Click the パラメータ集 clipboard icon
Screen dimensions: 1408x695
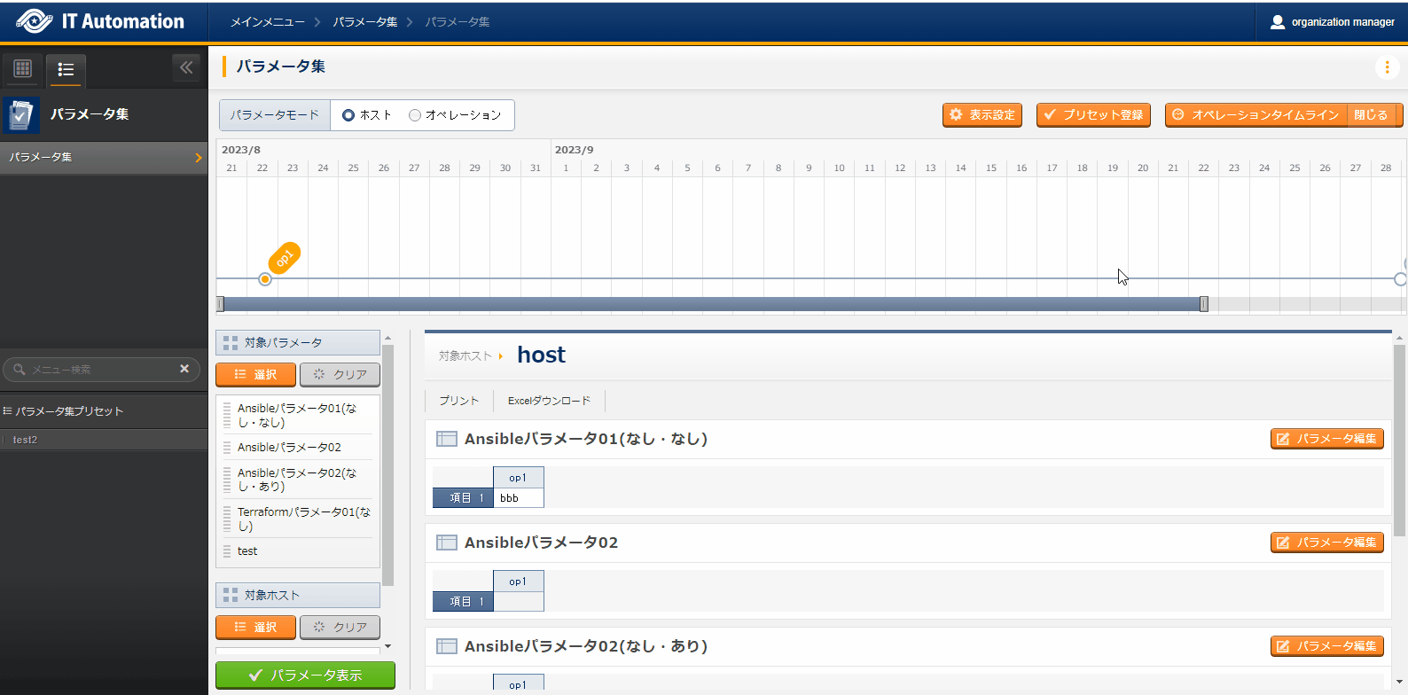point(21,114)
